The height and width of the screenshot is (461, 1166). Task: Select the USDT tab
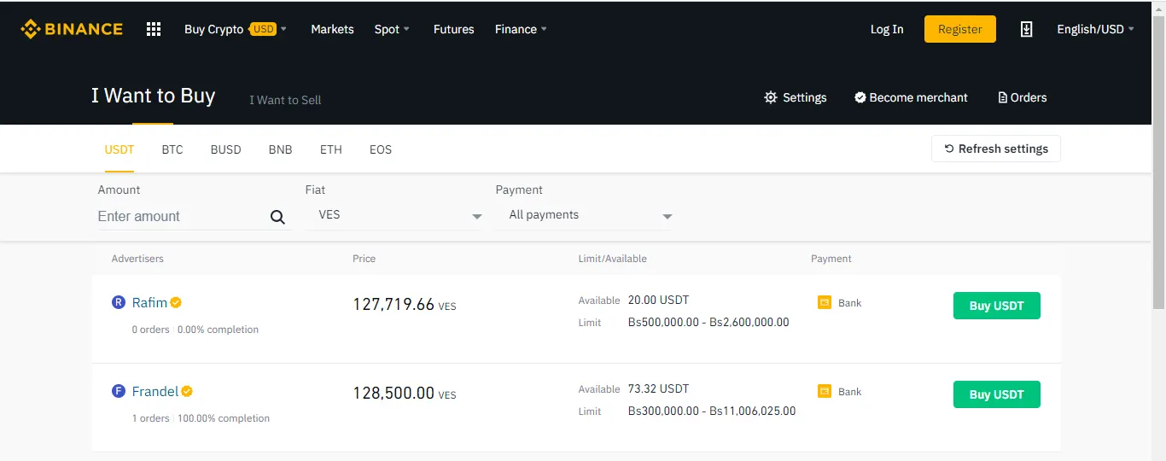(x=120, y=149)
